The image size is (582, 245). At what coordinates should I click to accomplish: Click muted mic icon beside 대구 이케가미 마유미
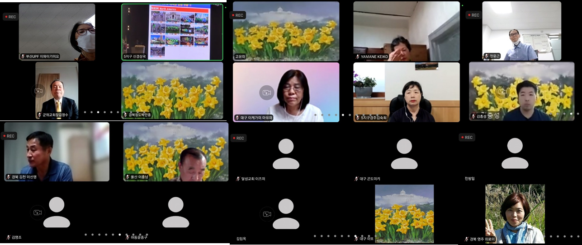pyautogui.click(x=237, y=118)
